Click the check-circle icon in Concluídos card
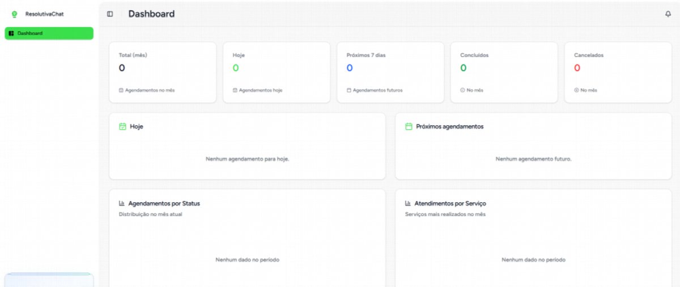 coord(463,90)
